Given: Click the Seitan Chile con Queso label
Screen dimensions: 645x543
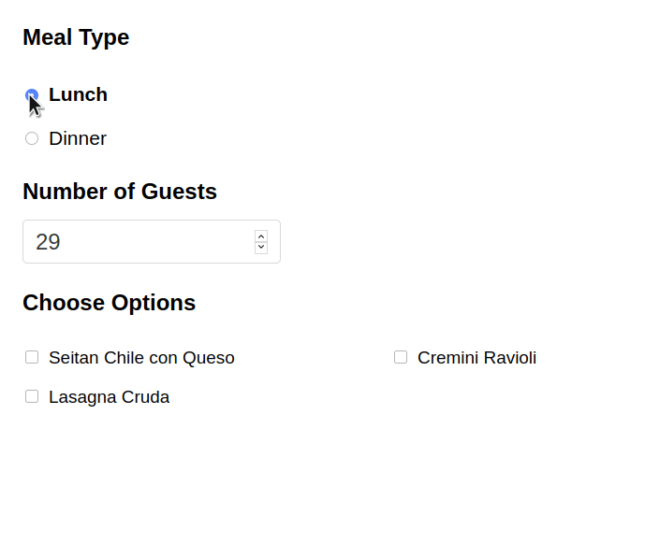Looking at the screenshot, I should 141,358.
